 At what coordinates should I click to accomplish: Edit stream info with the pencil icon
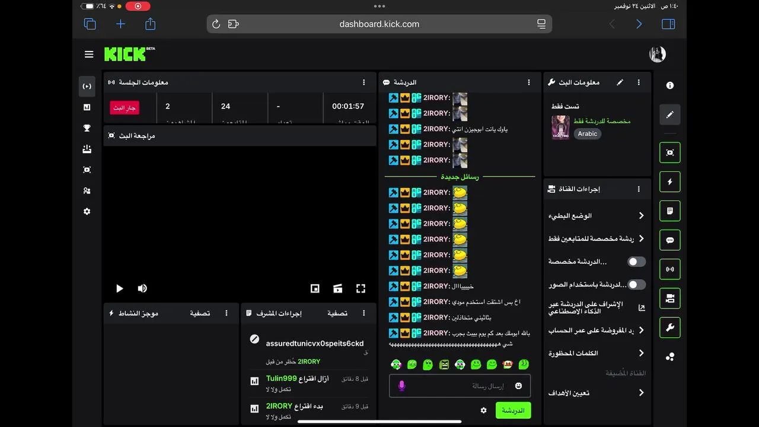[620, 82]
